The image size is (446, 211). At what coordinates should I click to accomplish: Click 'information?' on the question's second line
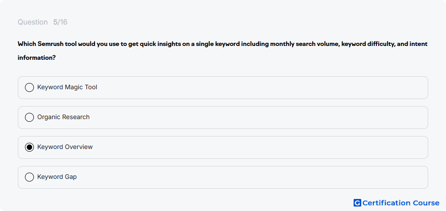(x=37, y=58)
